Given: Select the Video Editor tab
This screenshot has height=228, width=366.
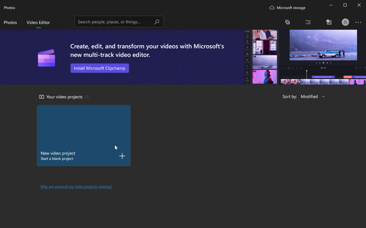Looking at the screenshot, I should (38, 22).
